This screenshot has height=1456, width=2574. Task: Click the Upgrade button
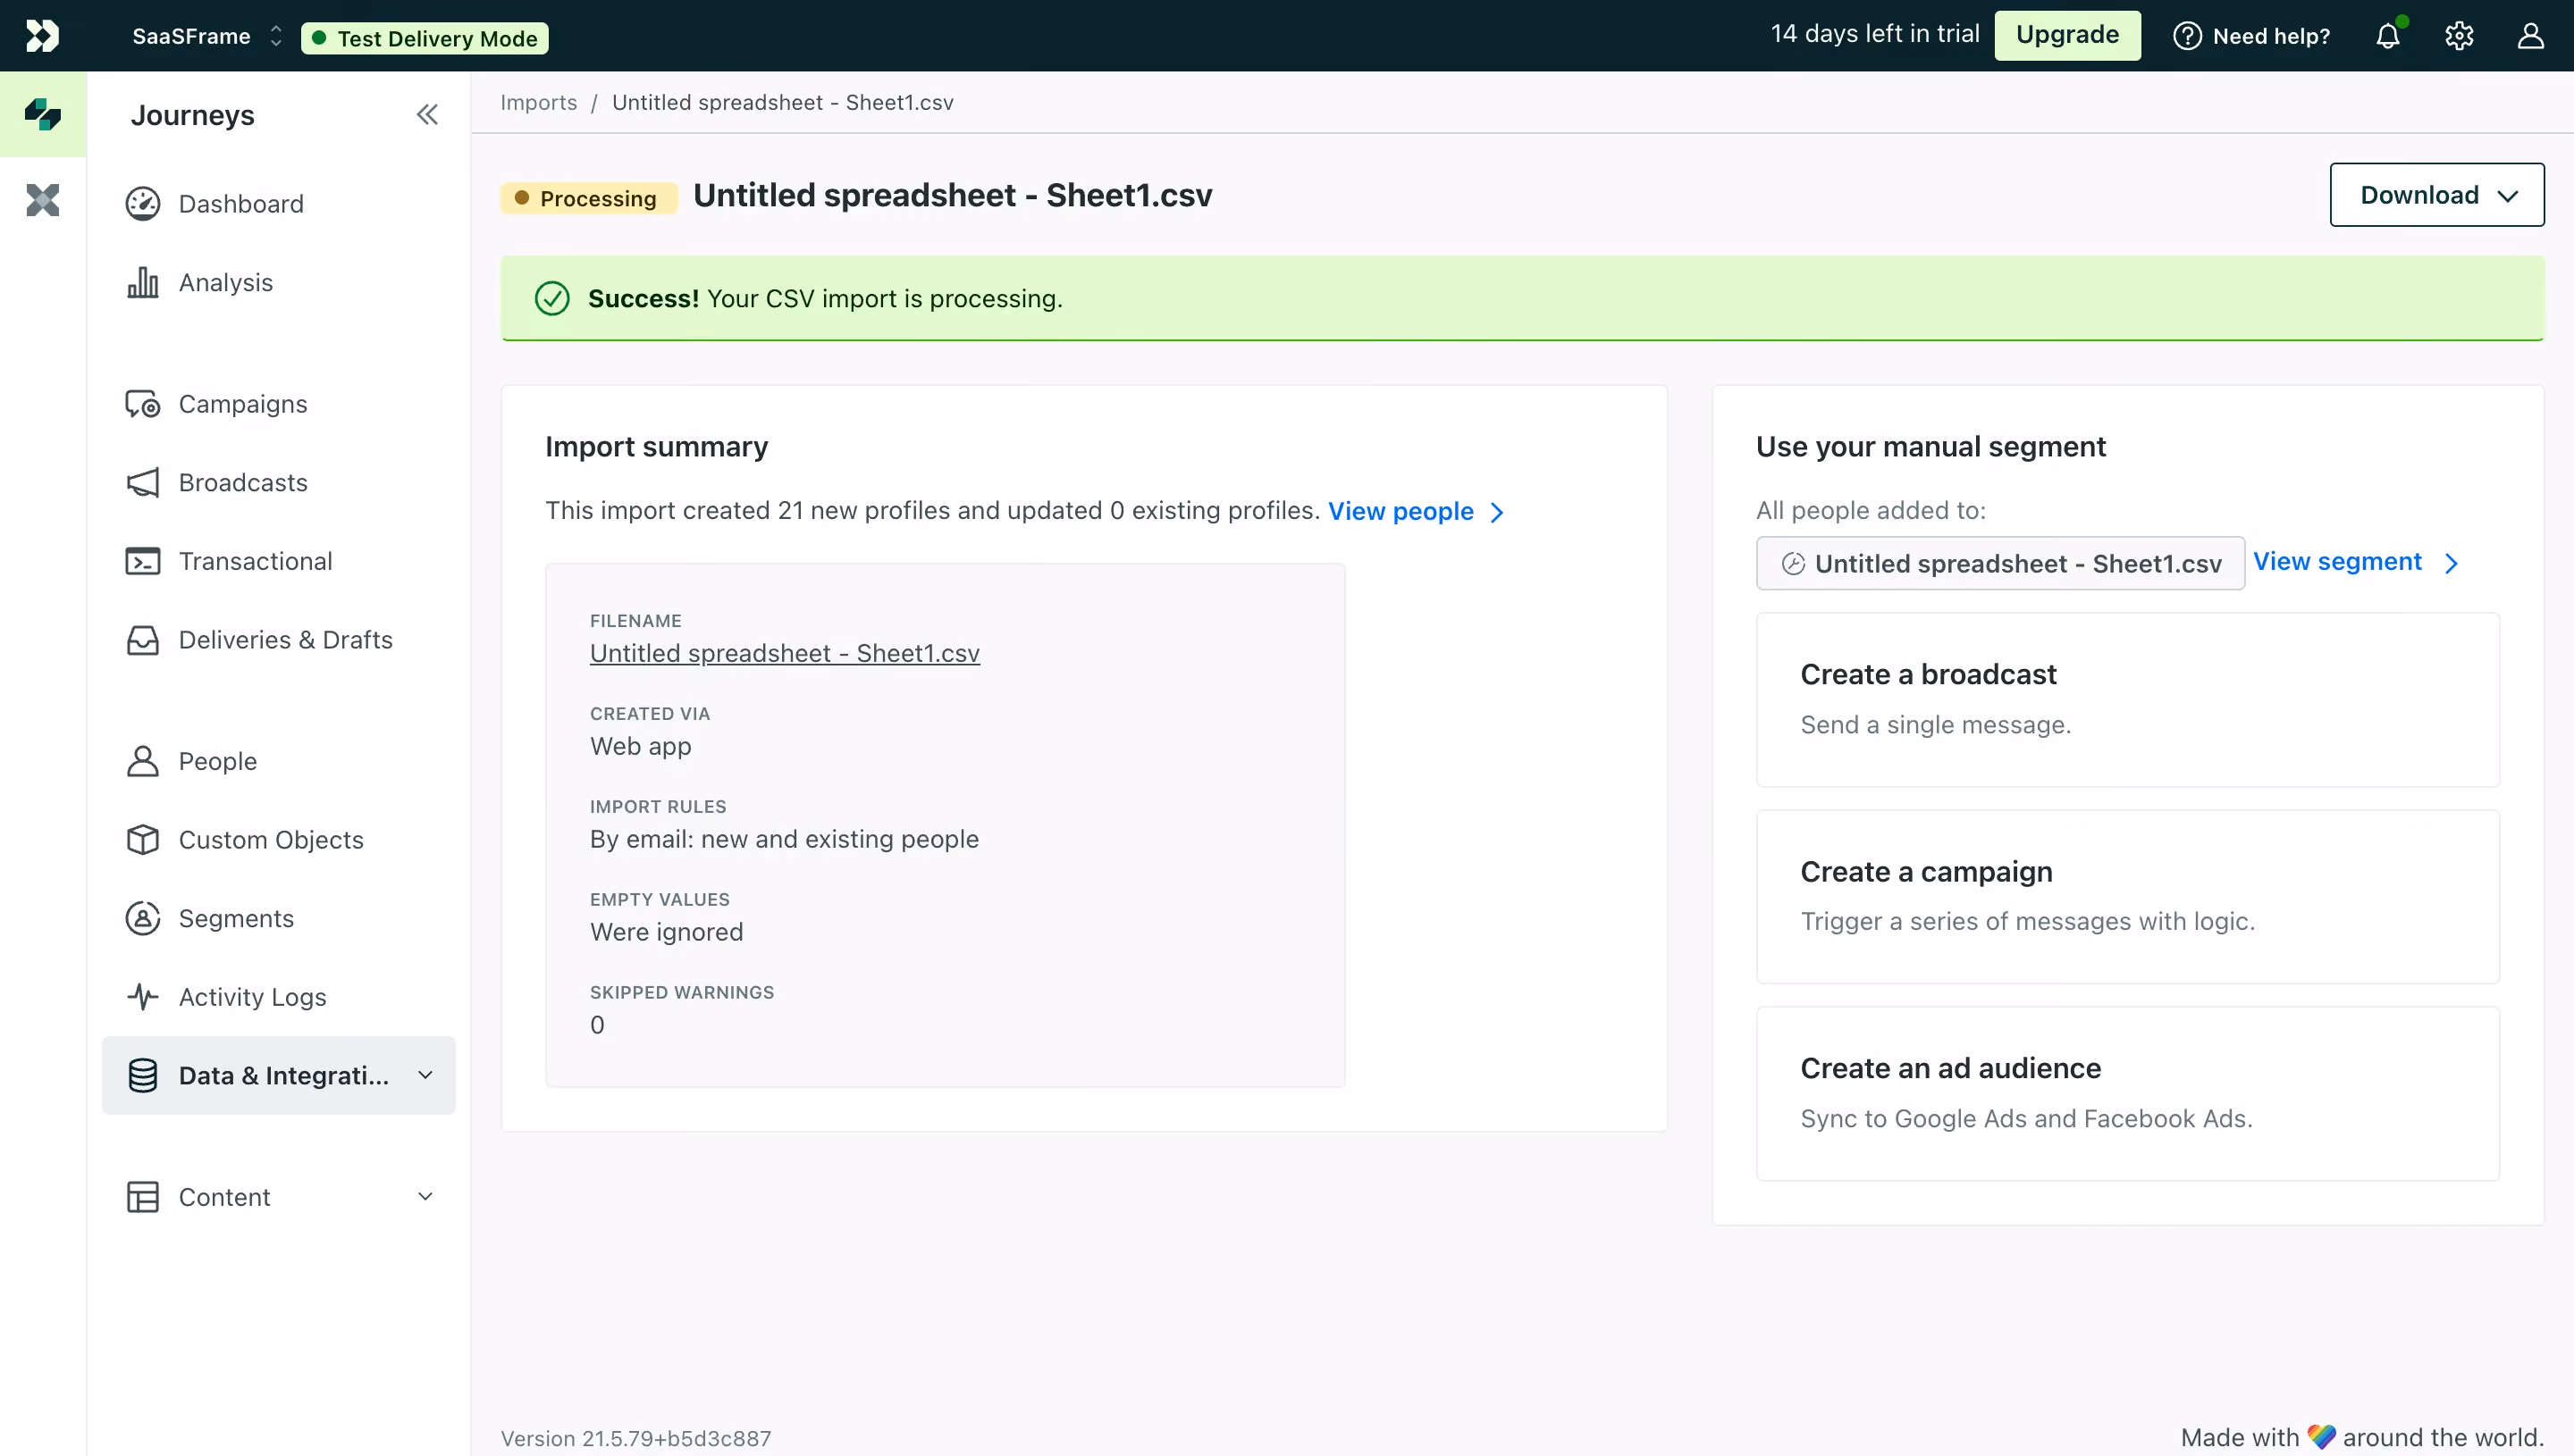point(2067,35)
